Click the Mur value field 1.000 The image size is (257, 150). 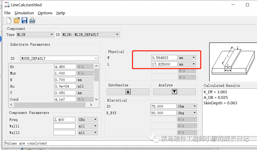click(65, 73)
